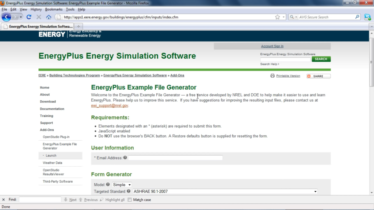
Task: Click the Email Address help icon
Action: (x=125, y=157)
